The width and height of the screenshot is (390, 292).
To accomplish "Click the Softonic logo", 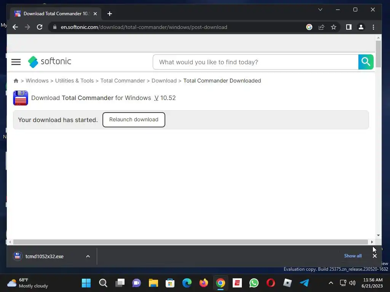I will click(50, 62).
